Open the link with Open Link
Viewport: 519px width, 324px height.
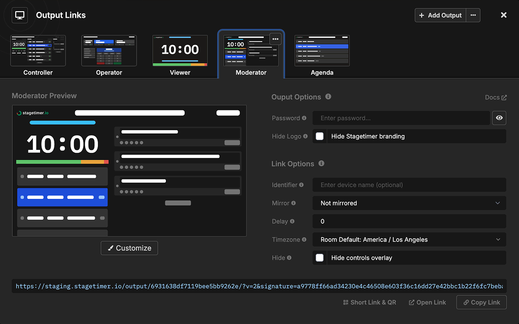point(427,302)
